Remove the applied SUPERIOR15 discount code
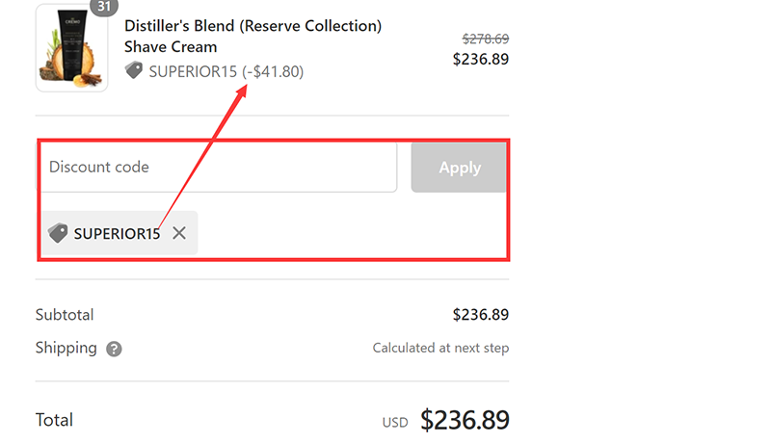This screenshot has width=771, height=443. (179, 233)
